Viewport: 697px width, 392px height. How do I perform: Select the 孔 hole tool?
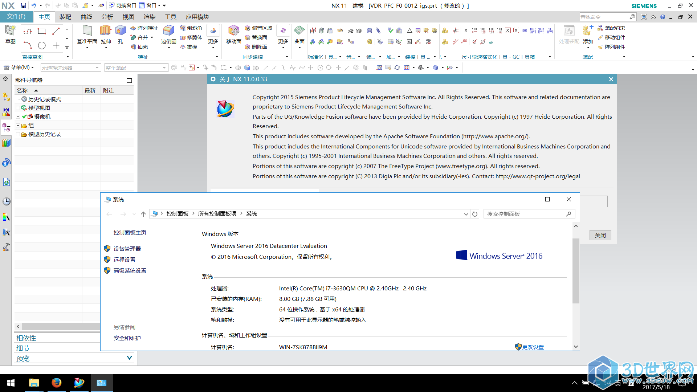click(121, 34)
